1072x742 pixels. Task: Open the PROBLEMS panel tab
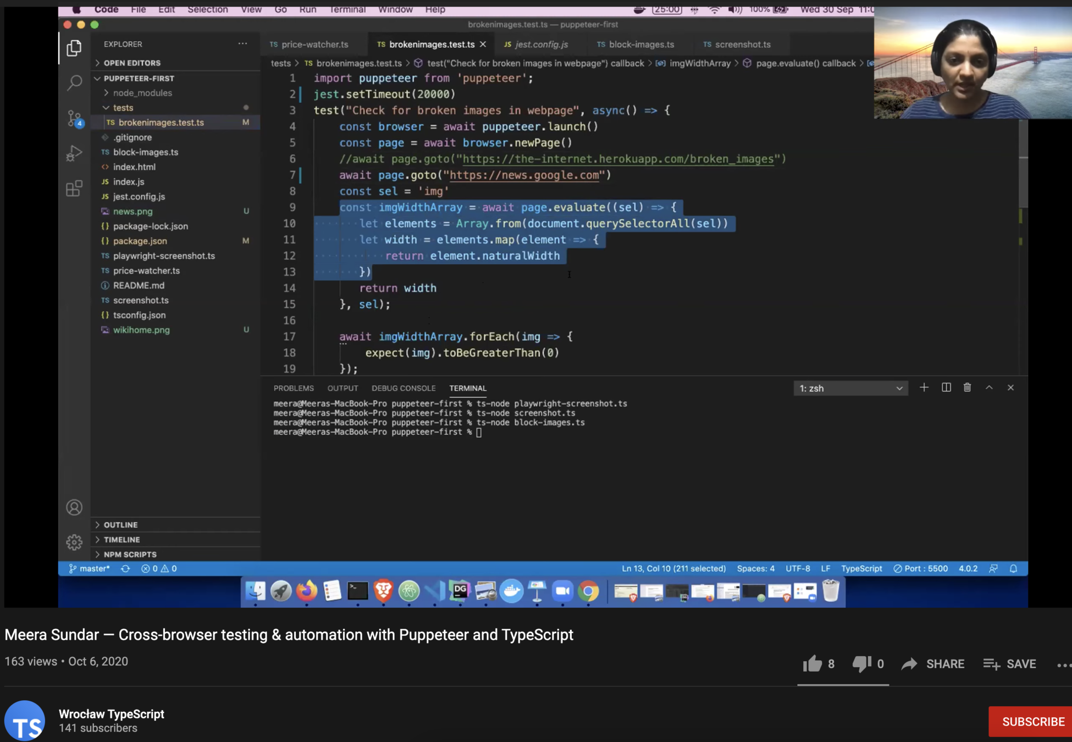294,388
